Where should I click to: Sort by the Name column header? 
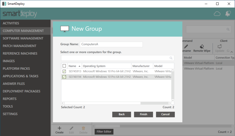tap(74, 66)
